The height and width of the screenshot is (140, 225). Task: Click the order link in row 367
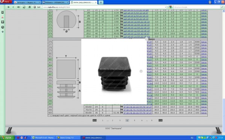tap(204, 13)
